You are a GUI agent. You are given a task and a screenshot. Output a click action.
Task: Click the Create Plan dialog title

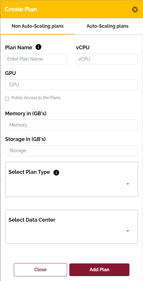pos(21,9)
